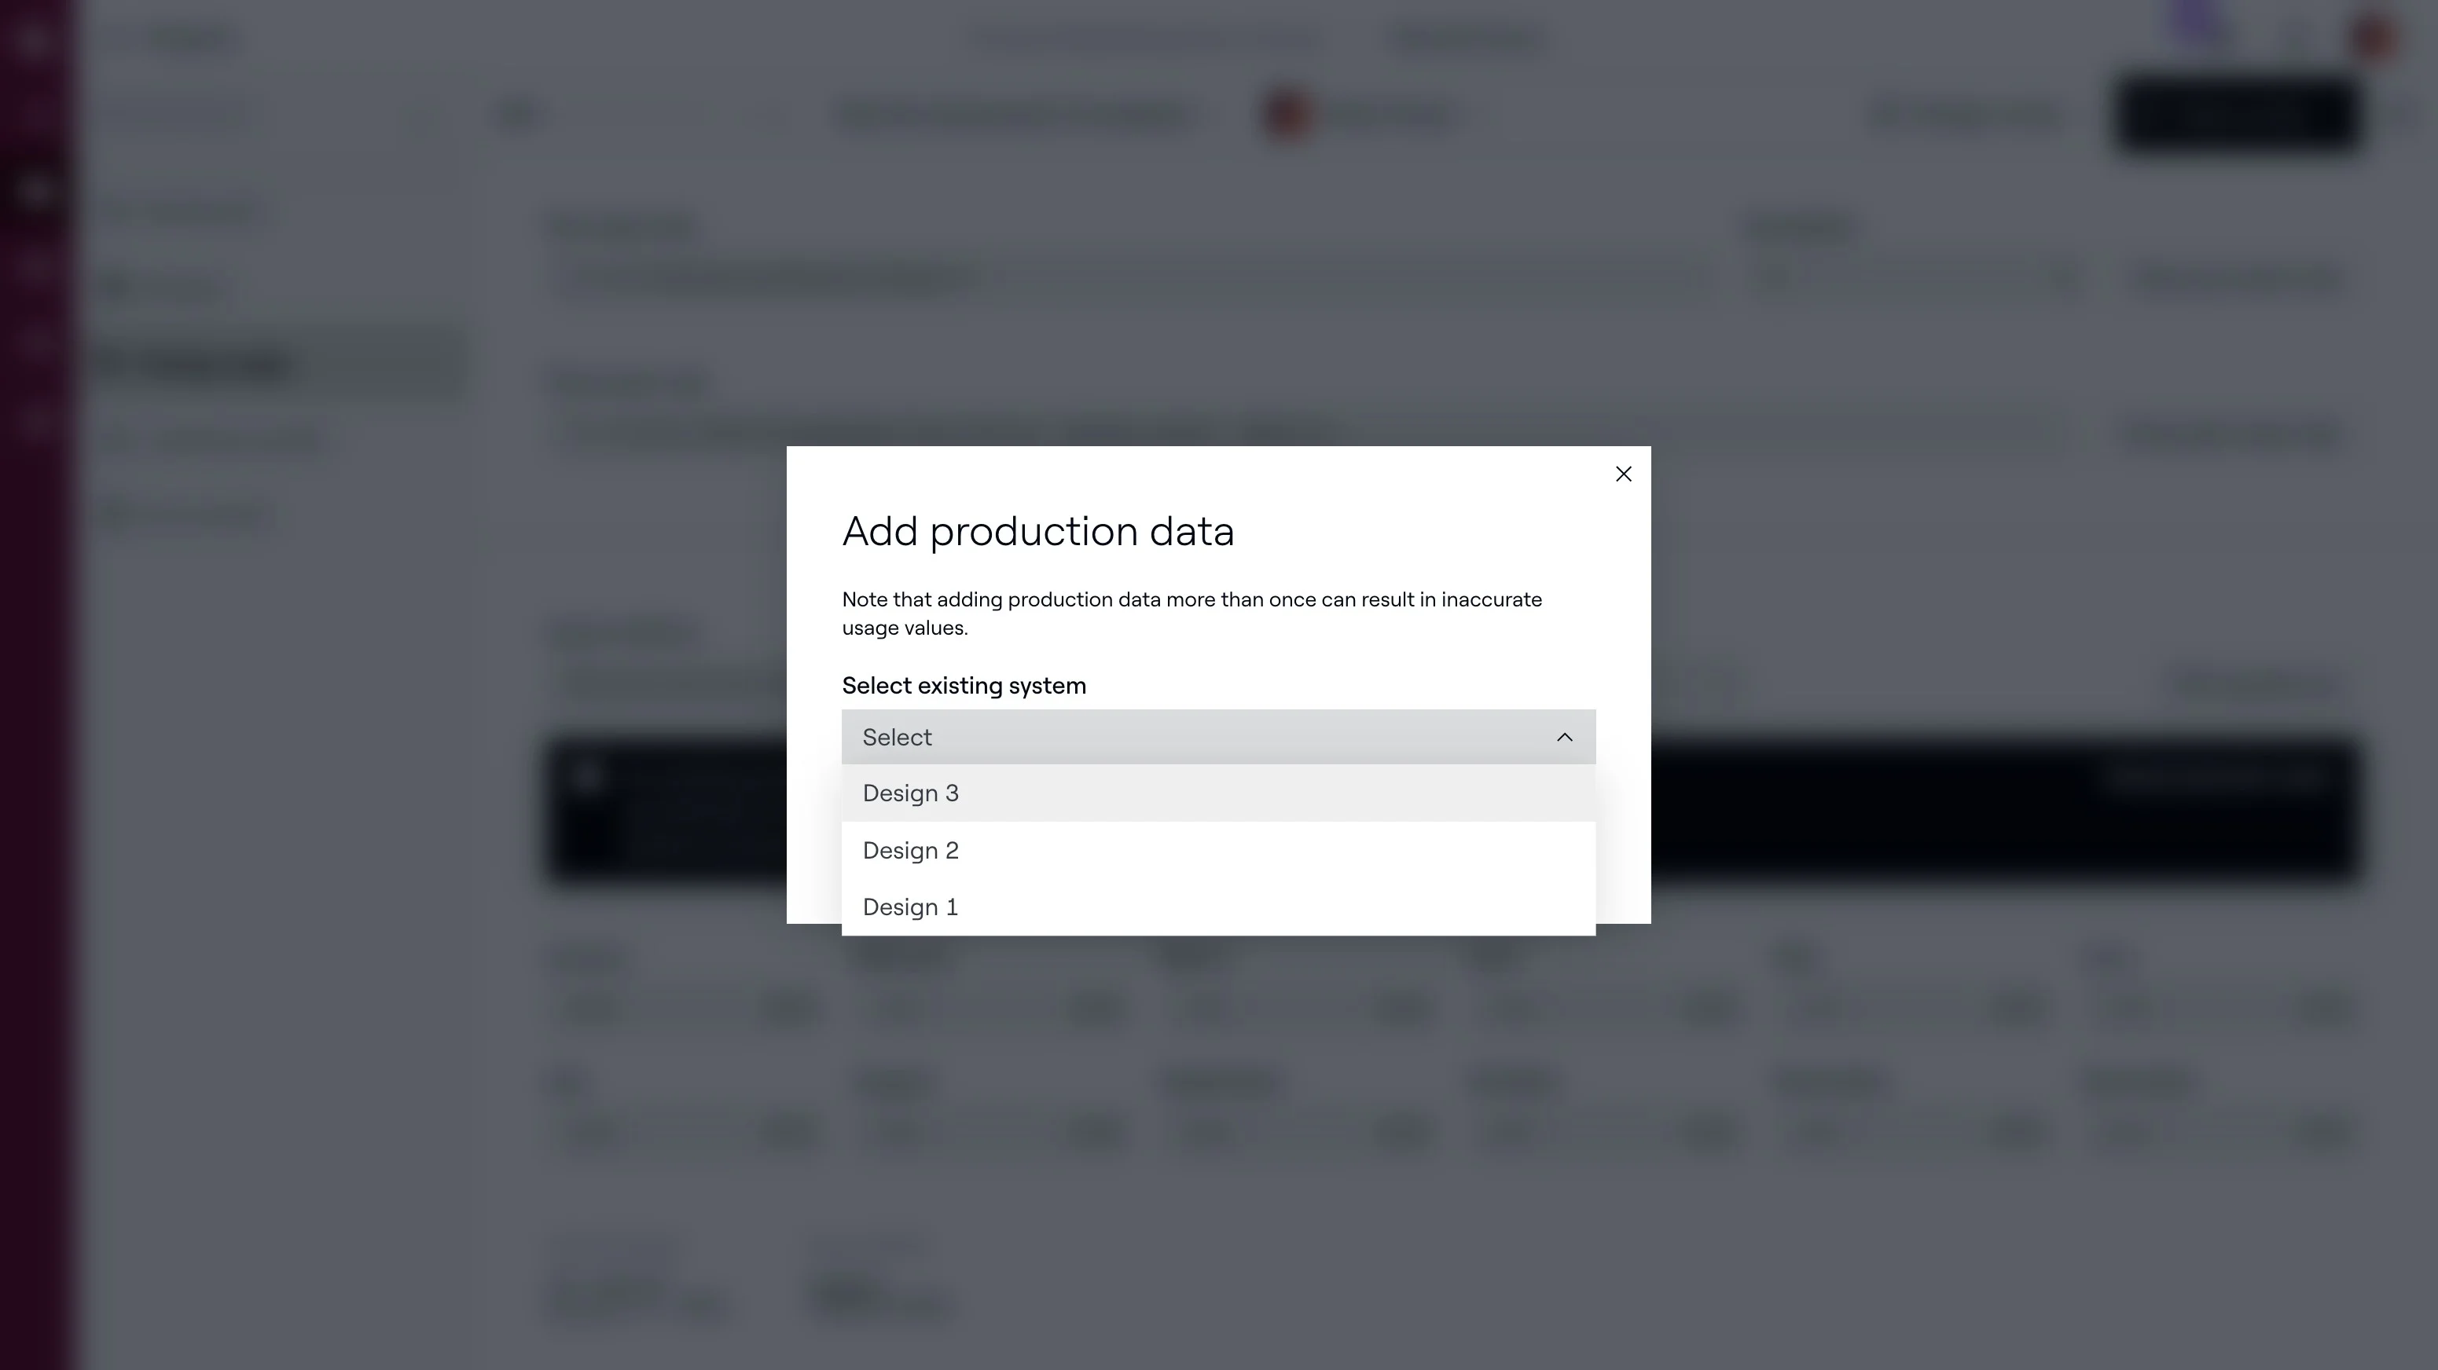This screenshot has height=1370, width=2438.
Task: Choose Design 3 from the list
Action: [910, 794]
